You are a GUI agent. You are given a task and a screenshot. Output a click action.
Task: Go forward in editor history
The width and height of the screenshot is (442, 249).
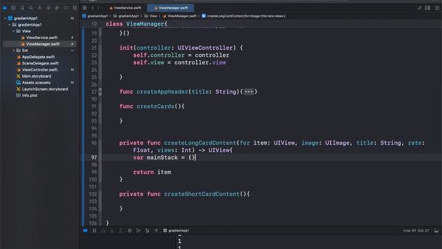point(98,8)
